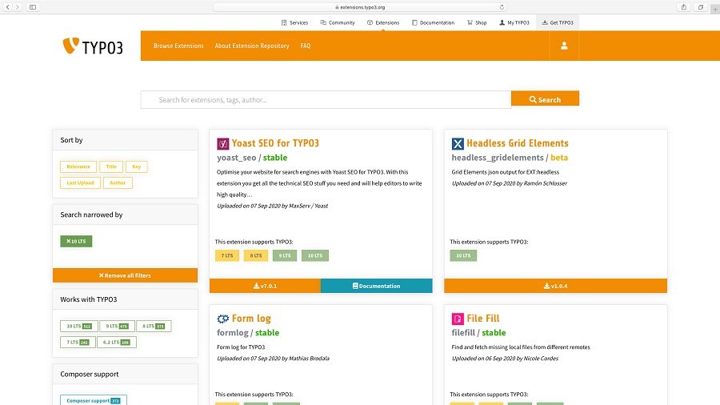
Task: Click the orange Search button
Action: (545, 98)
